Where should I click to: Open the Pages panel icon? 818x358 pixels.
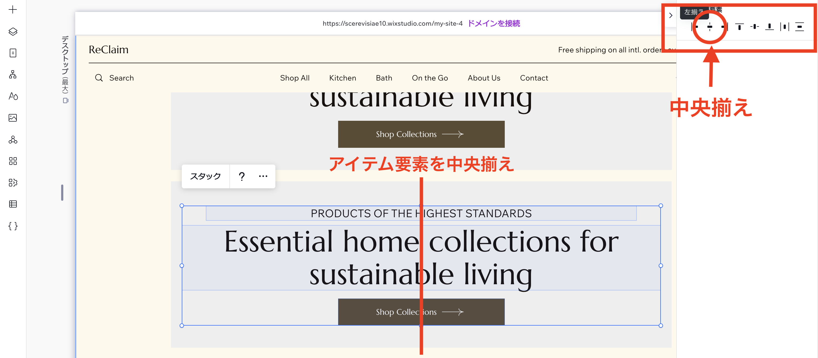(x=13, y=53)
